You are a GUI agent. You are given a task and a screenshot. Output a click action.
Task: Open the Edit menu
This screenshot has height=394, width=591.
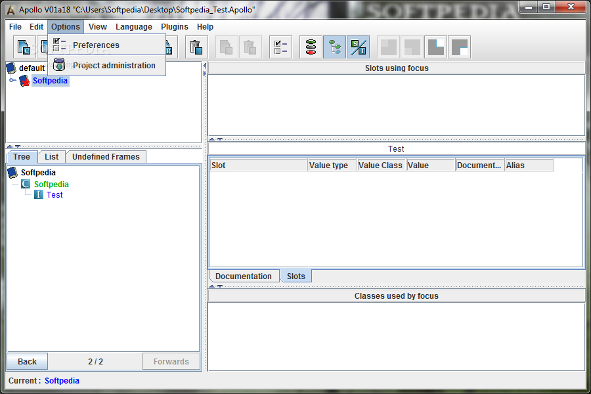pyautogui.click(x=37, y=27)
